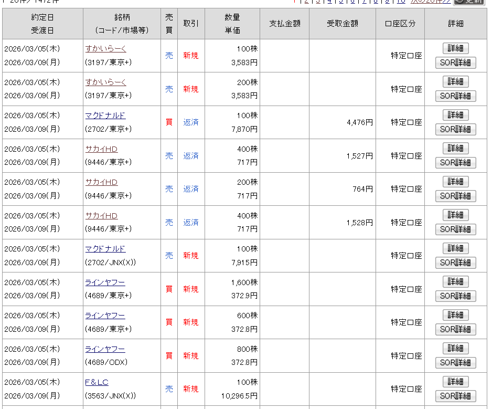Open すかいらーく link in the 100株 row

click(x=105, y=49)
